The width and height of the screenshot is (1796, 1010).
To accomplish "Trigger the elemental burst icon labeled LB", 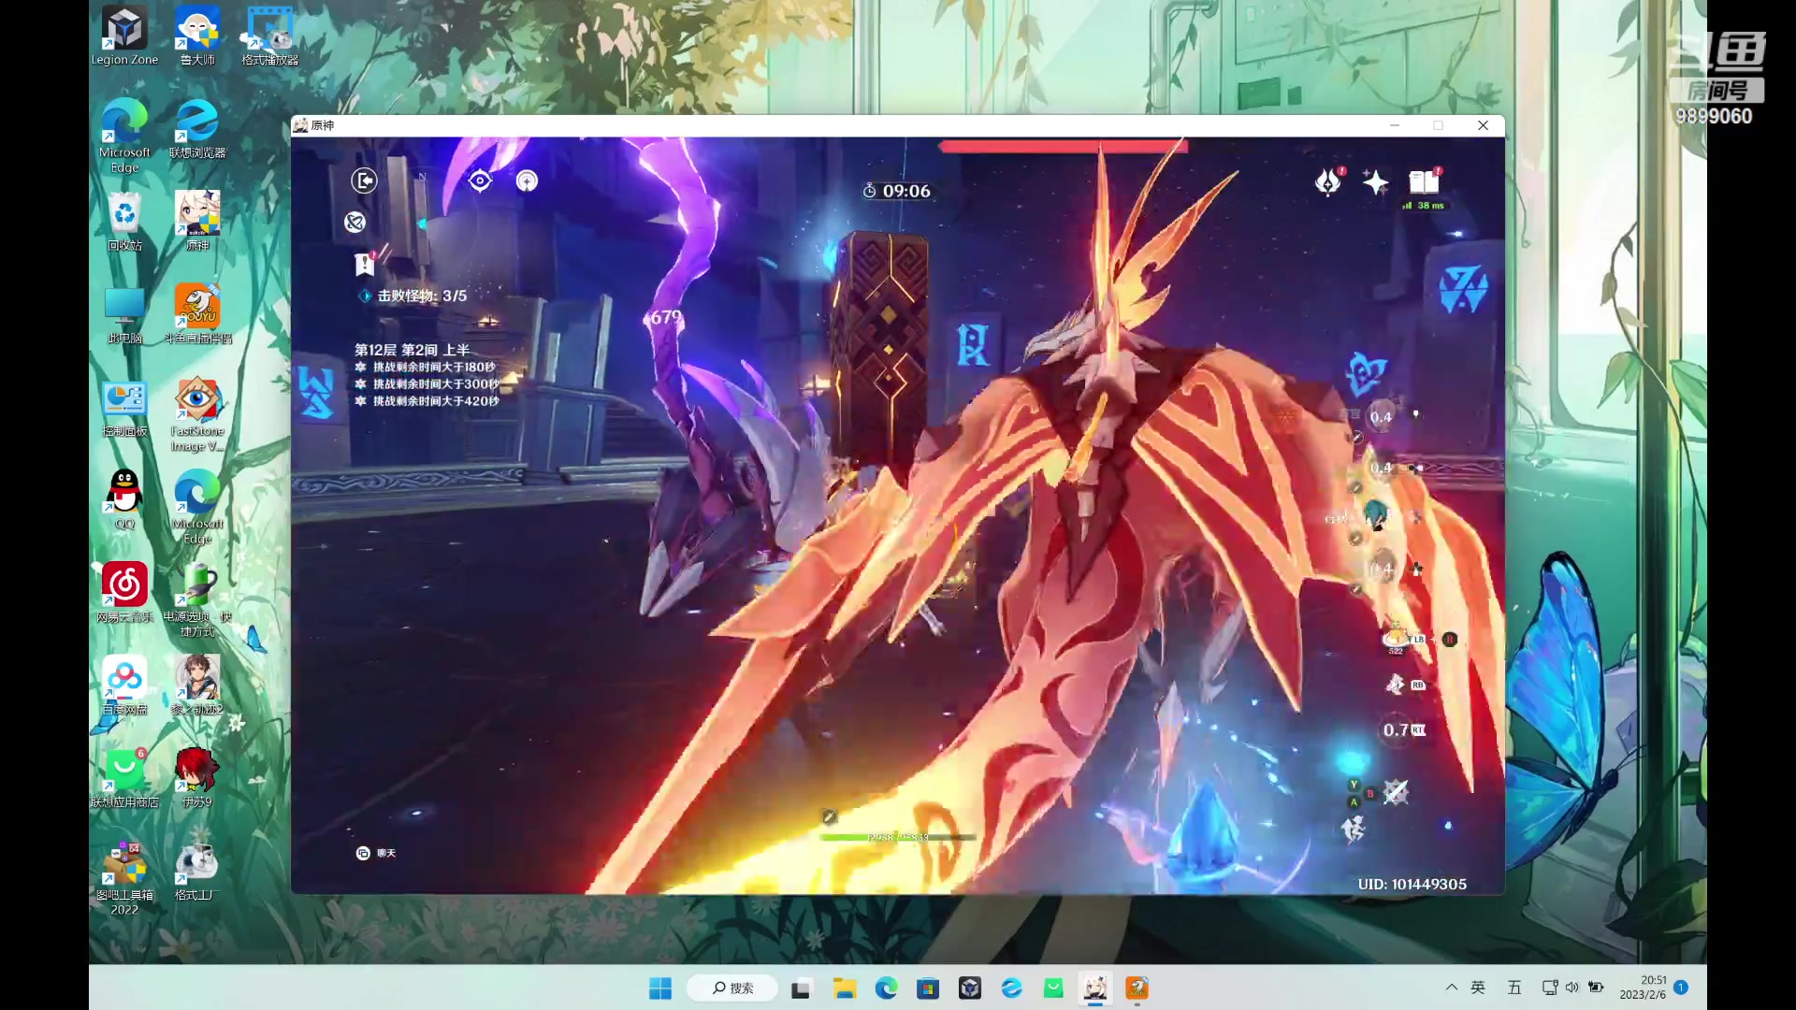I will pos(1396,638).
